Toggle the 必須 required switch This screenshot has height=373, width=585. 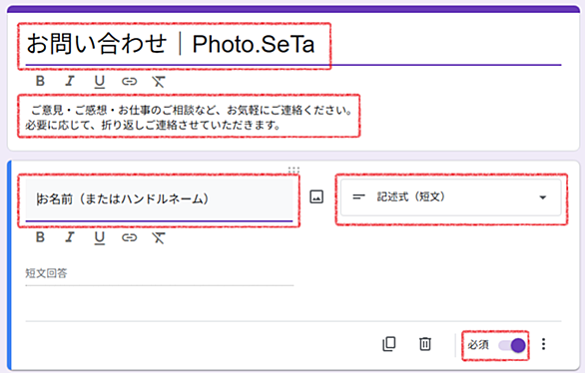(x=512, y=345)
